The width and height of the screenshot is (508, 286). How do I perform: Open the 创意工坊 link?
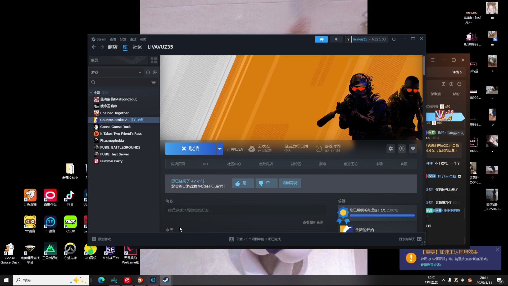click(x=351, y=164)
